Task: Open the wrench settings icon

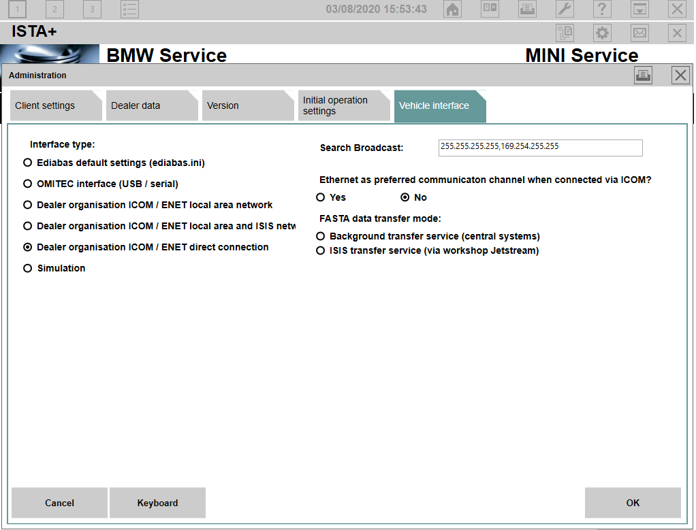Action: click(x=565, y=9)
